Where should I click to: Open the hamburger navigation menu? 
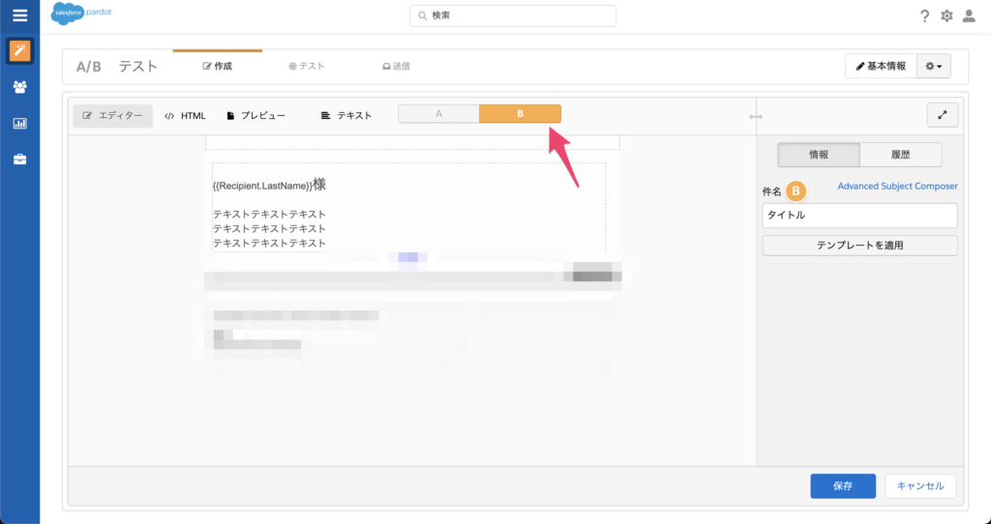pyautogui.click(x=19, y=15)
